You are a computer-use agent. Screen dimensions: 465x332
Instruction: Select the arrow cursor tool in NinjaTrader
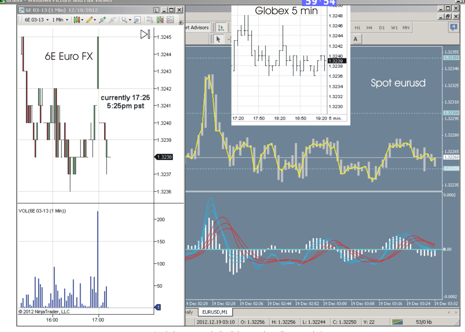click(x=124, y=20)
